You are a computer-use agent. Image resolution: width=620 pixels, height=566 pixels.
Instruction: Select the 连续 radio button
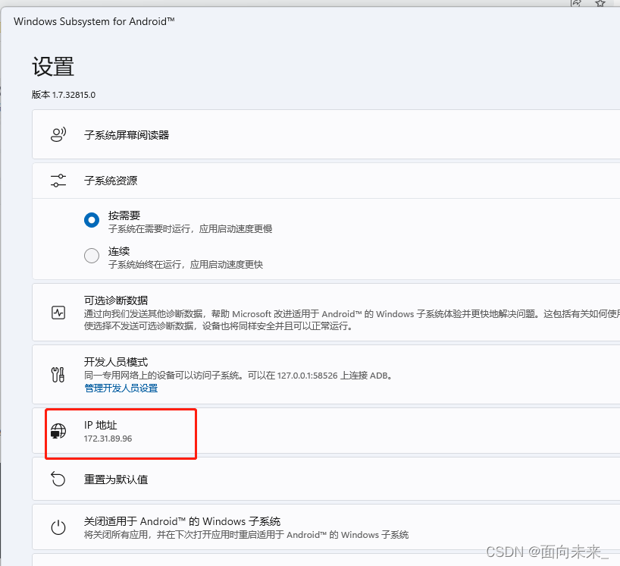[x=92, y=255]
